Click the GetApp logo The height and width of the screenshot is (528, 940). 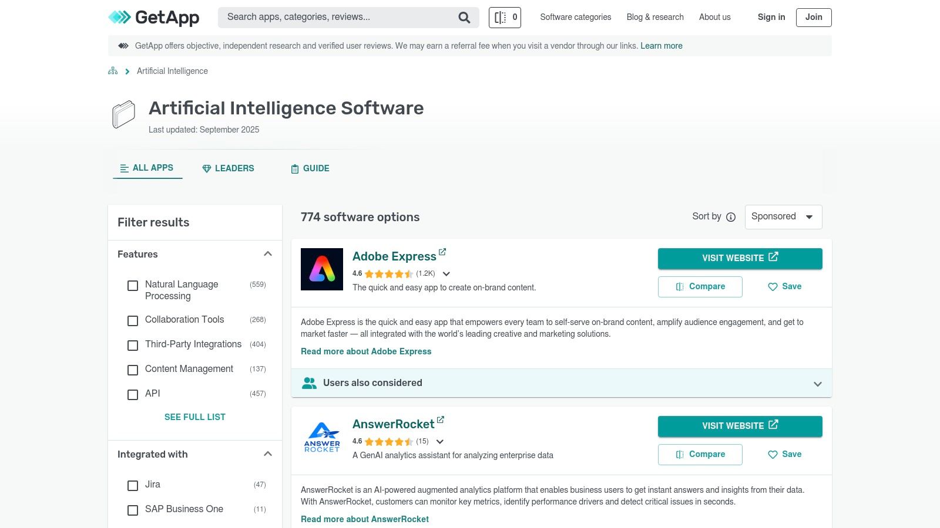[x=153, y=18]
